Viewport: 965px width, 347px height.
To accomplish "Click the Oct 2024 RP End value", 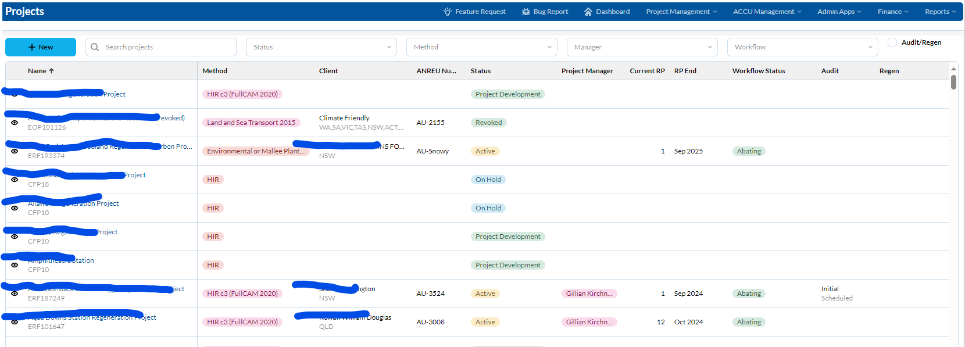I will click(688, 322).
